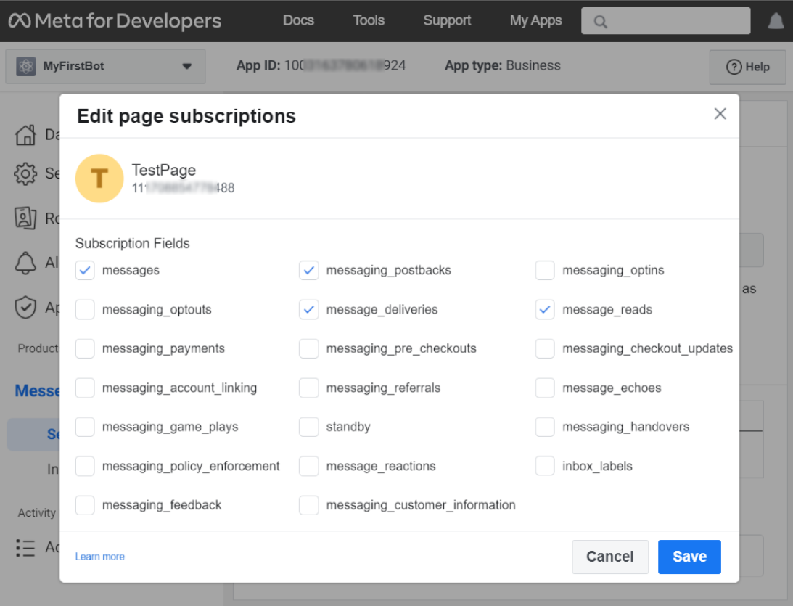793x606 pixels.
Task: Open the My Apps menu
Action: pos(535,20)
